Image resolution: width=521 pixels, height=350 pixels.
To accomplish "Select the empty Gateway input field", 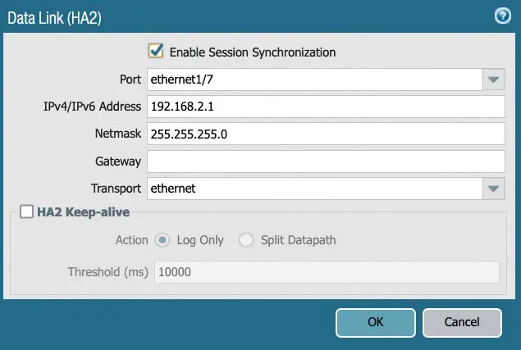I will click(324, 161).
